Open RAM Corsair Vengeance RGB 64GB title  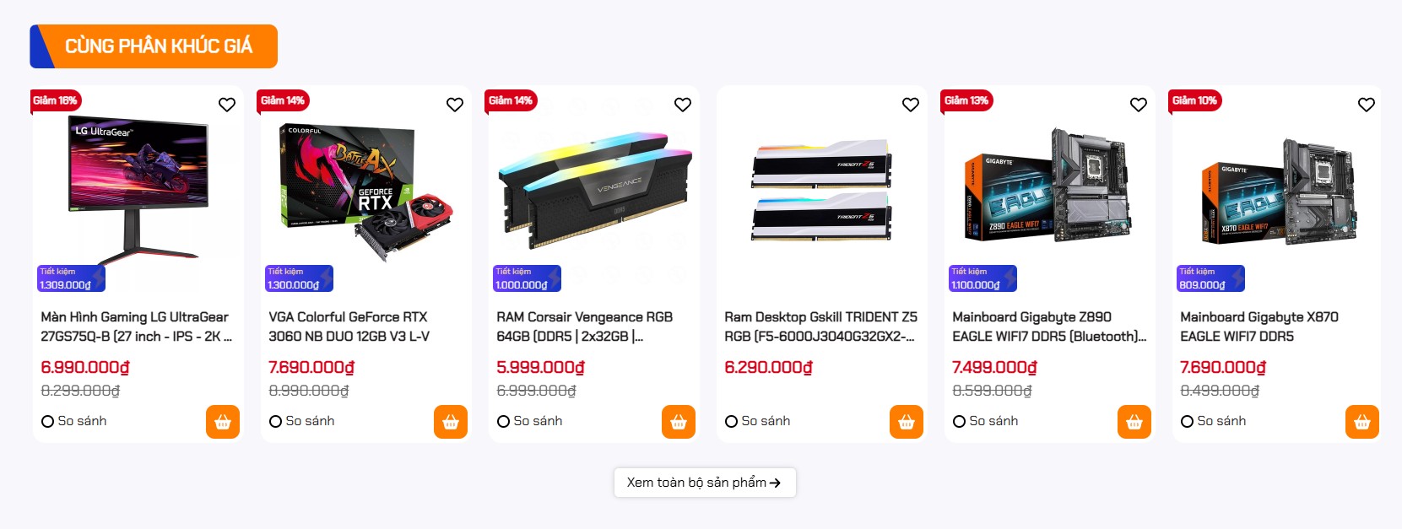[585, 327]
